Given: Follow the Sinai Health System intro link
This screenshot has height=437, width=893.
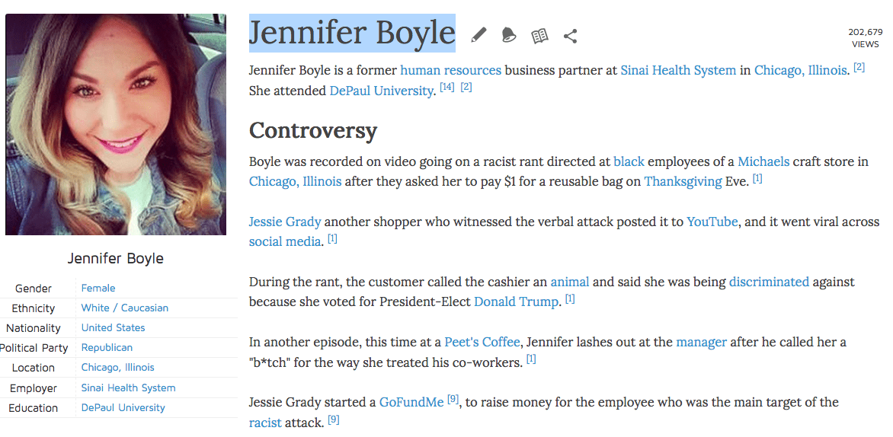Looking at the screenshot, I should coord(678,70).
